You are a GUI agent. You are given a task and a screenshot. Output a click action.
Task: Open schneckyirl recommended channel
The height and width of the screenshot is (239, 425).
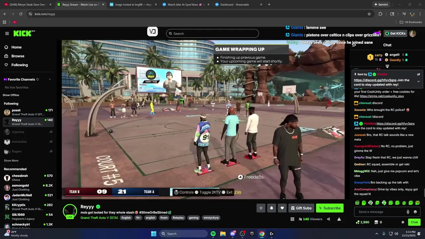pos(28,226)
